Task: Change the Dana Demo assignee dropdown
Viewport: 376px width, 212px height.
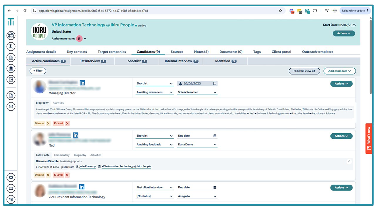Action: point(197,145)
